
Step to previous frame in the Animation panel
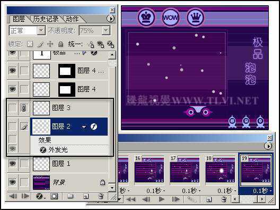146,199
